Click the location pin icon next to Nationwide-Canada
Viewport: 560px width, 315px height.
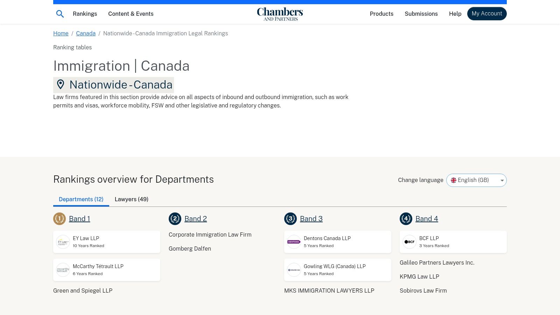click(61, 84)
